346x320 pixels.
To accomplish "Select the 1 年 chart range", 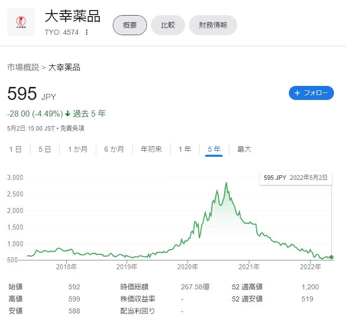I will coord(185,149).
